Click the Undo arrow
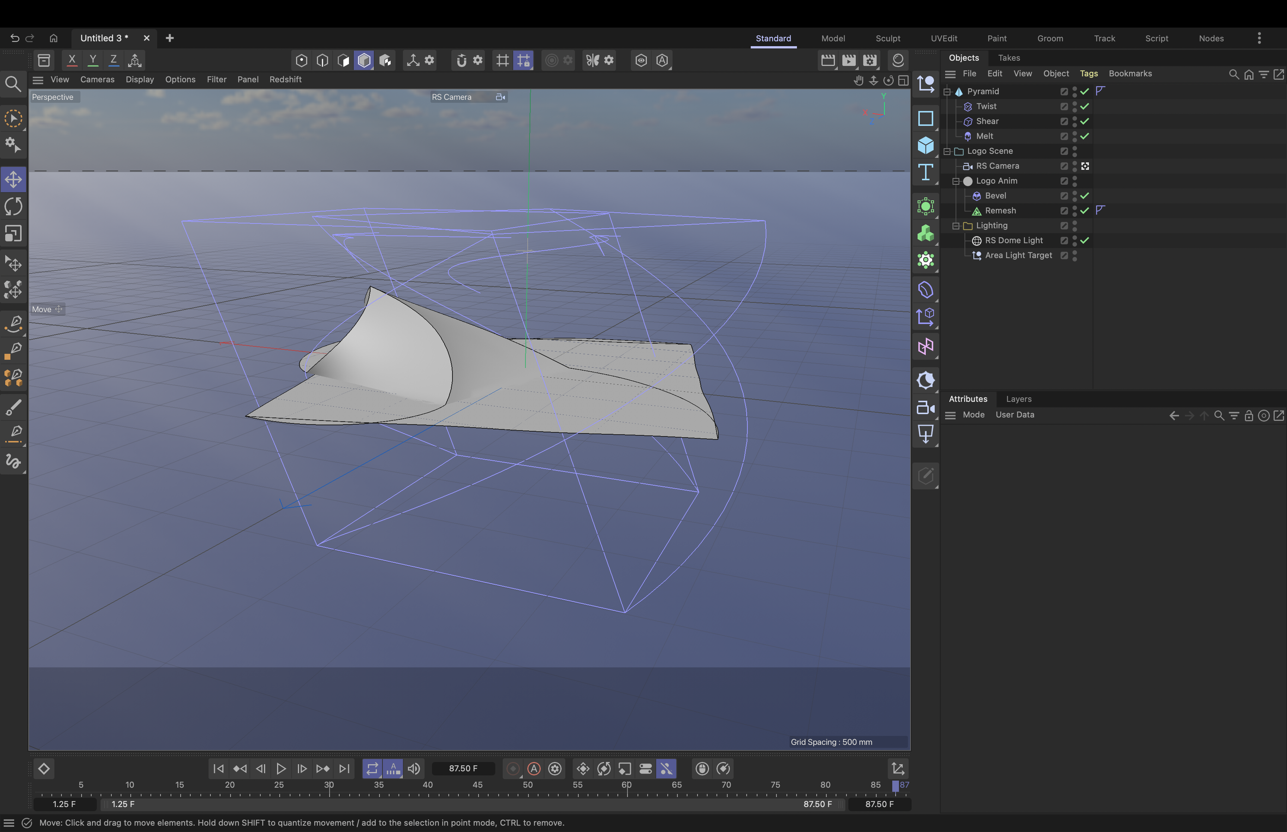This screenshot has width=1287, height=832. pos(15,38)
